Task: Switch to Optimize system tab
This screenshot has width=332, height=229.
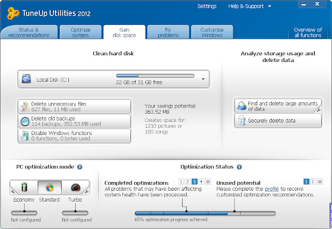Action: click(x=80, y=32)
